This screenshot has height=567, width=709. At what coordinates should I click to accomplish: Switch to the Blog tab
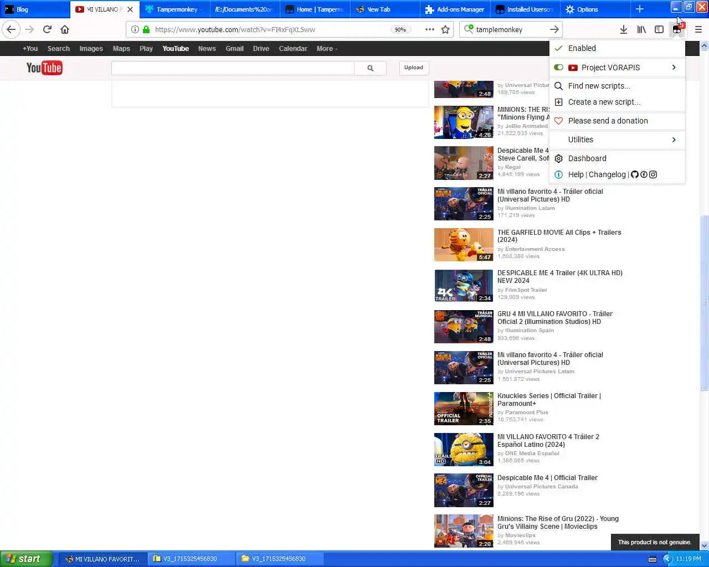tap(35, 9)
